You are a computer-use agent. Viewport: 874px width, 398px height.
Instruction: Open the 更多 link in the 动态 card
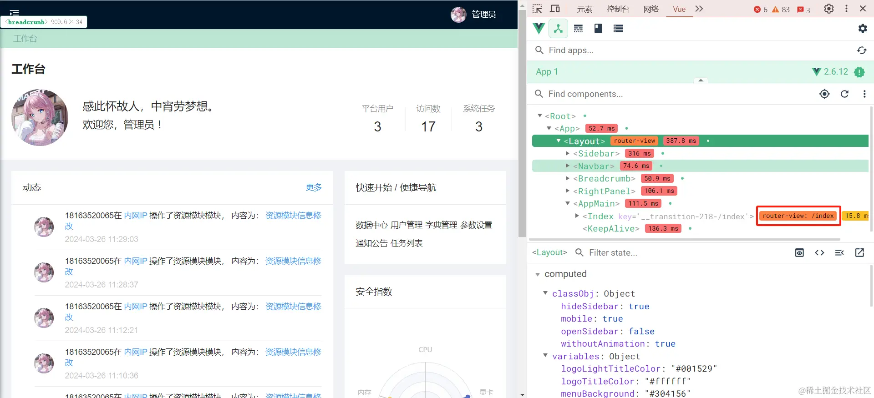click(x=314, y=187)
